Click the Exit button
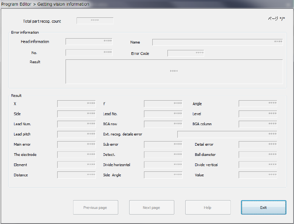Image resolution: width=294 pixels, height=224 pixels. click(x=263, y=207)
